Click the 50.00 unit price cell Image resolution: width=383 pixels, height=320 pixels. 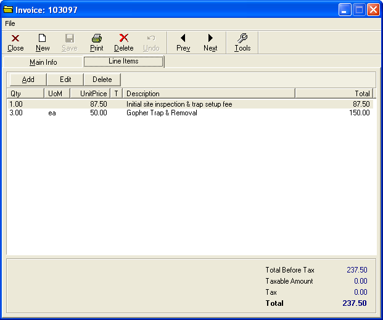(99, 113)
